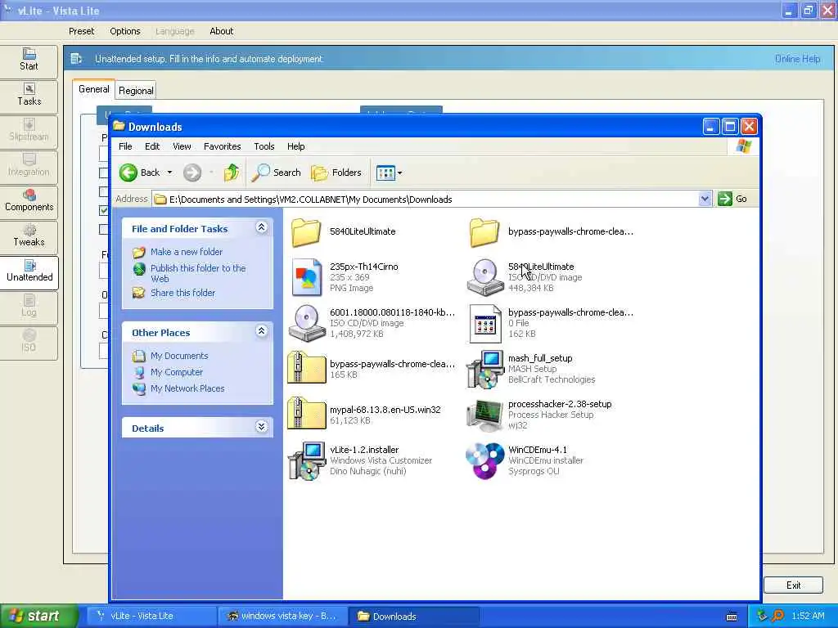Select the 5840LiteUltimate folder icon

point(306,233)
